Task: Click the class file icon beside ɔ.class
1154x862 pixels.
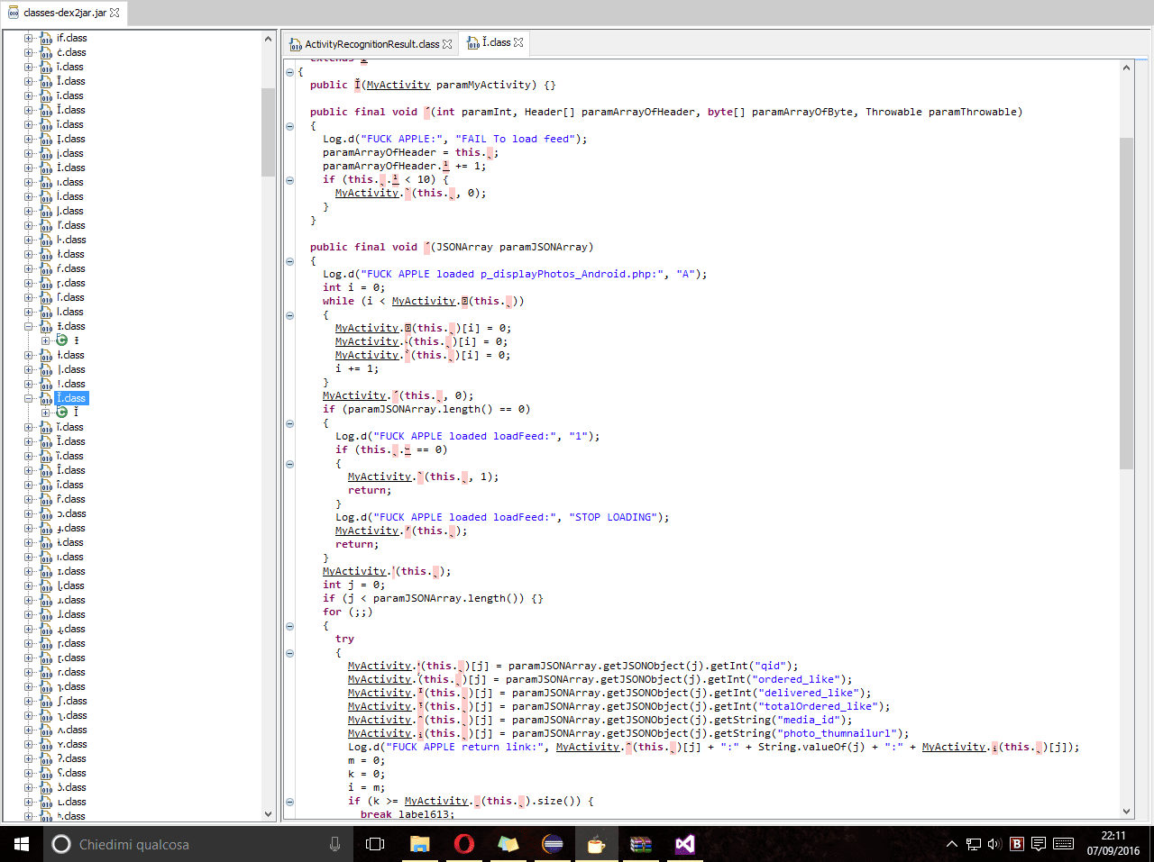Action: pyautogui.click(x=46, y=513)
